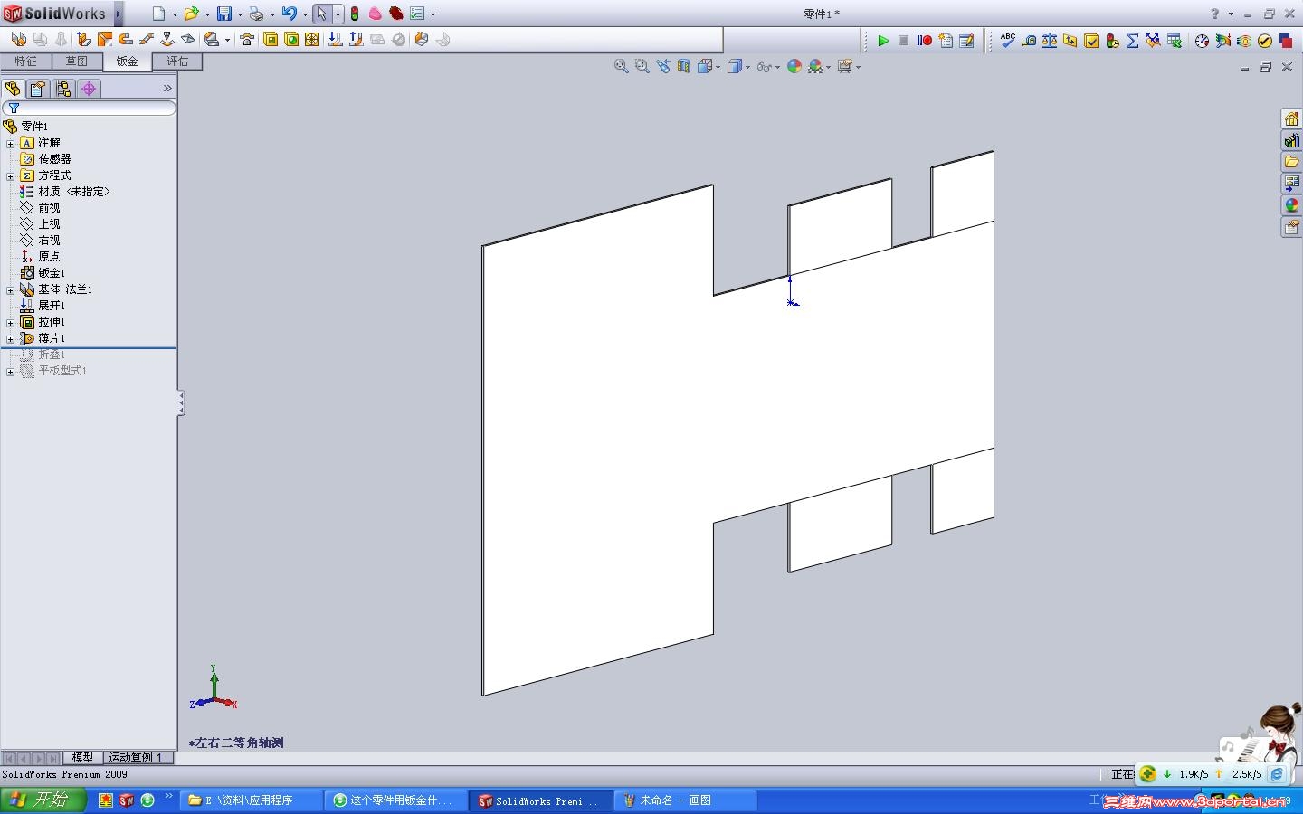Select the 展开1 feature in the tree
Image resolution: width=1303 pixels, height=814 pixels.
pos(43,306)
